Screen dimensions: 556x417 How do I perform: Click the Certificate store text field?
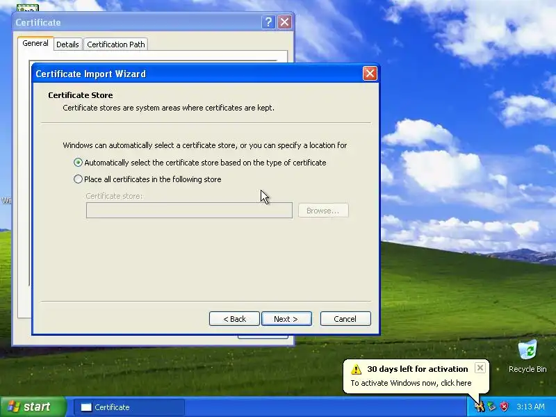pyautogui.click(x=189, y=211)
